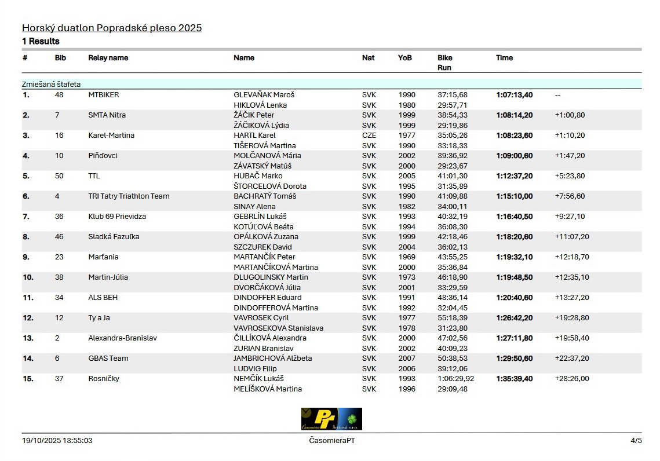Click the "YoB" column header

pos(404,58)
